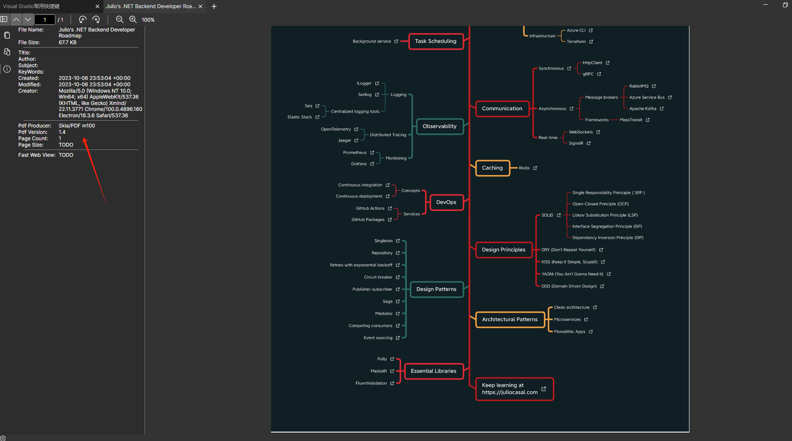Image resolution: width=792 pixels, height=441 pixels.
Task: Open the GitHub Actions external link icon
Action: [x=390, y=209]
